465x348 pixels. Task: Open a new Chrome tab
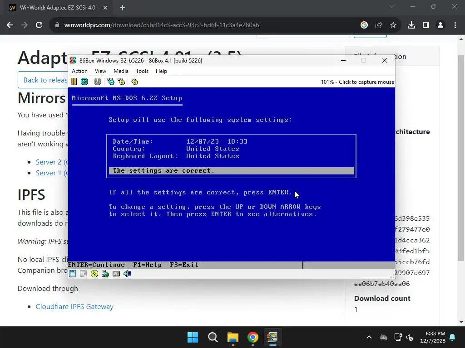(123, 8)
